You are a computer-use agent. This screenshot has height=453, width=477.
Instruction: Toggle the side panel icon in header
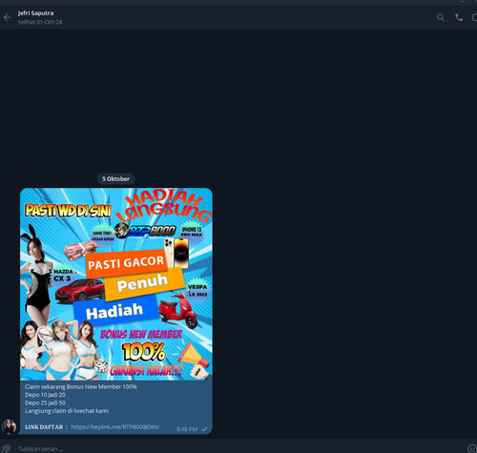[474, 17]
